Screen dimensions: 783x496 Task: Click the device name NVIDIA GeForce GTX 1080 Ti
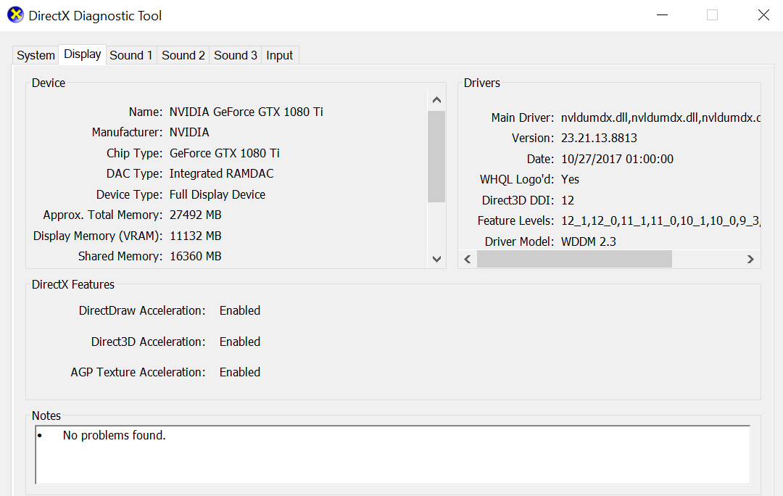click(246, 112)
